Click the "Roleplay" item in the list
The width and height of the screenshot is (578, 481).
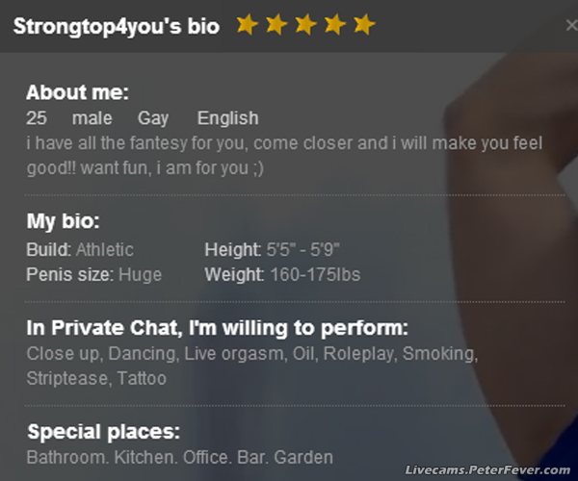pyautogui.click(x=358, y=354)
